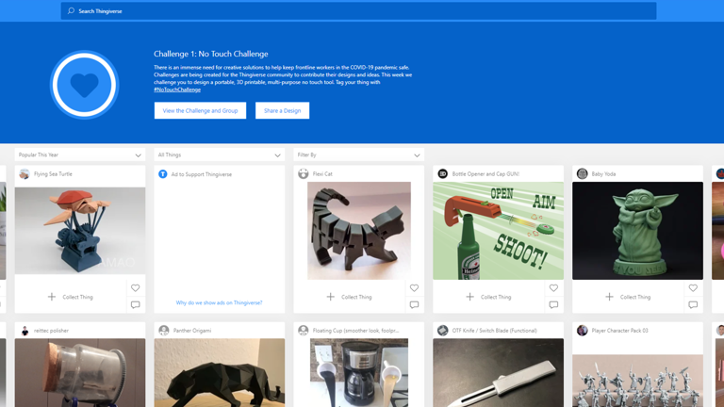Focus the Search Thingiverse field
Image resolution: width=724 pixels, height=407 pixels.
coord(358,11)
